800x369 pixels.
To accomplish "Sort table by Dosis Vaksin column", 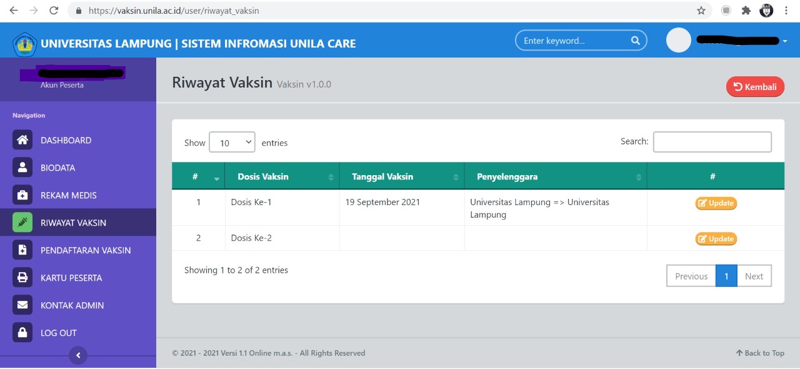I will point(282,177).
